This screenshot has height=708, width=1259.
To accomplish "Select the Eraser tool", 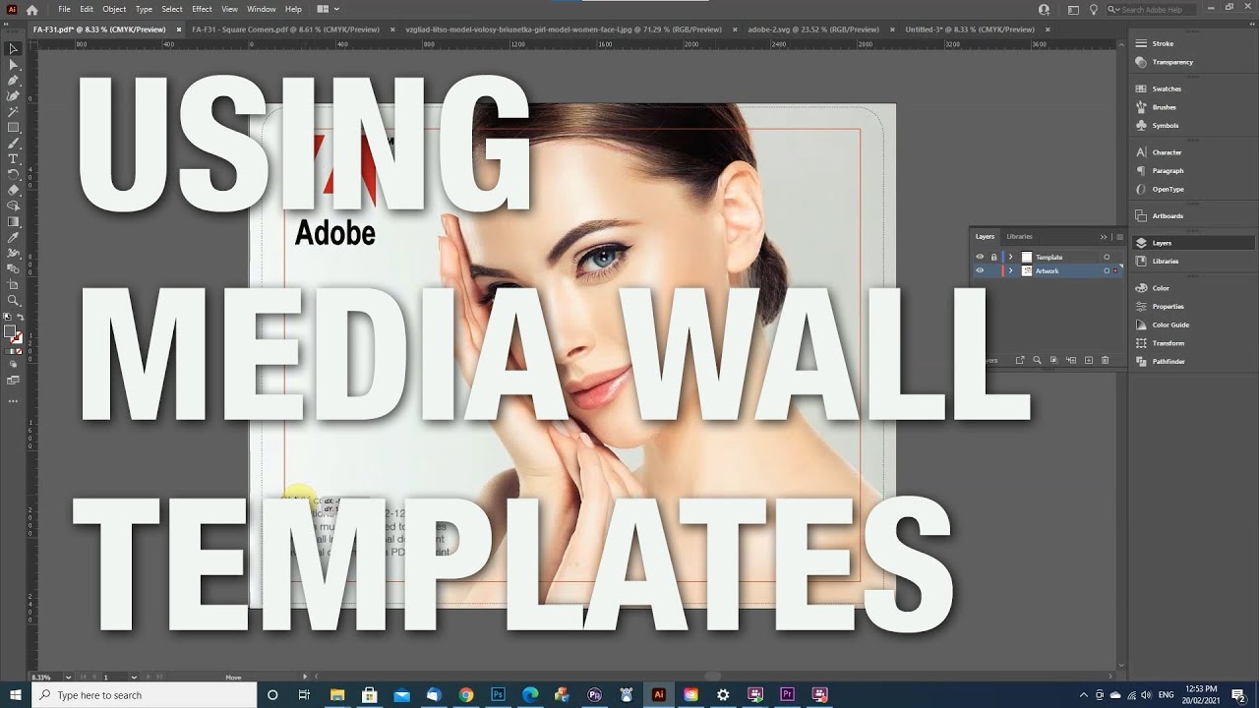I will [x=13, y=190].
